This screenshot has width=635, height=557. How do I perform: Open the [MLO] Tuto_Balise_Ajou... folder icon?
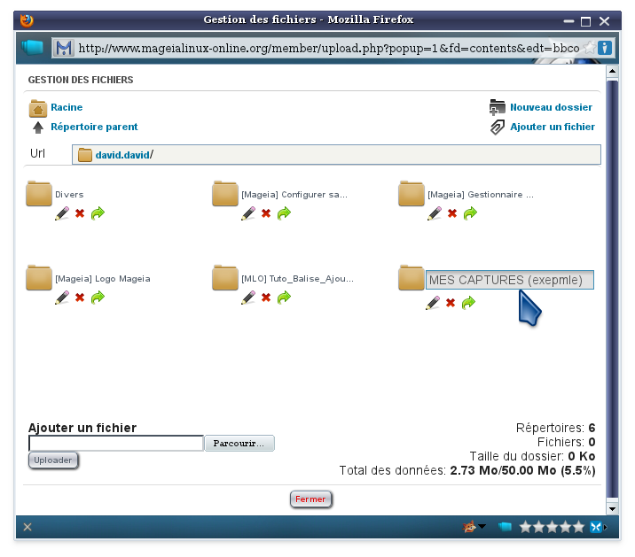[225, 278]
